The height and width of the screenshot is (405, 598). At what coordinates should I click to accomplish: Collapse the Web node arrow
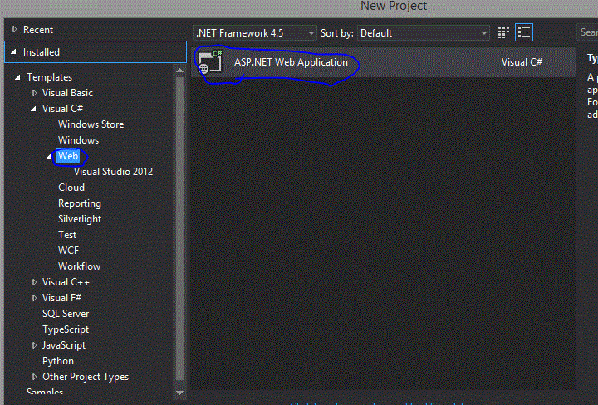(49, 156)
